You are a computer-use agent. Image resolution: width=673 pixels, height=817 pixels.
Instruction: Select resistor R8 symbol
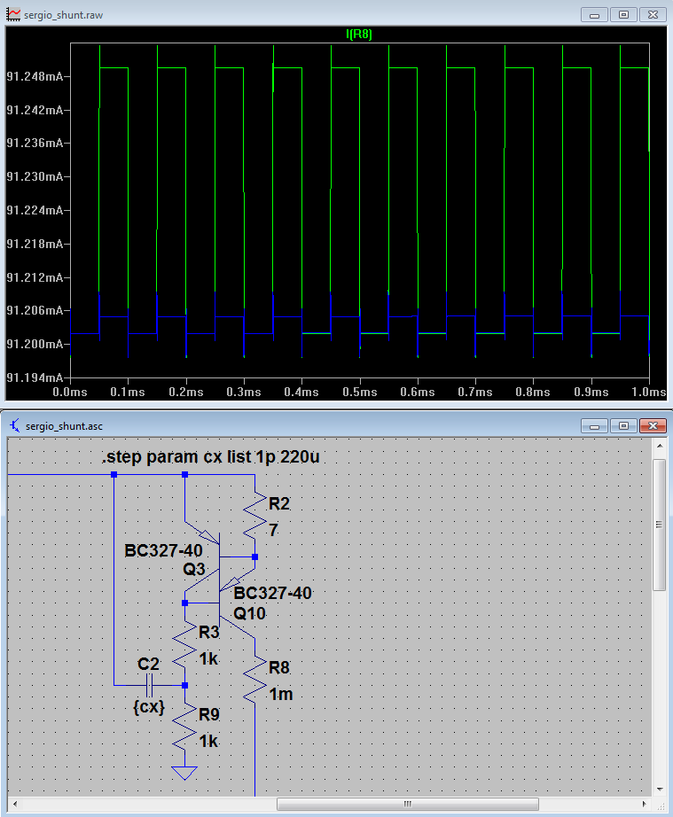pos(254,680)
